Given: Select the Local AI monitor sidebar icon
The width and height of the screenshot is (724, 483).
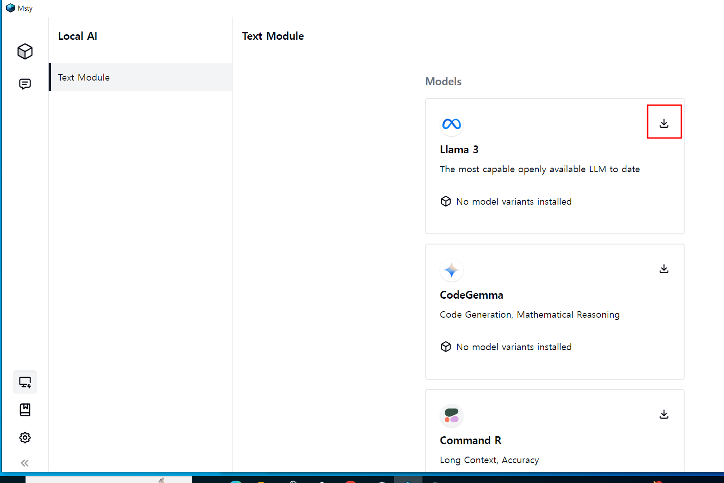Looking at the screenshot, I should (25, 383).
